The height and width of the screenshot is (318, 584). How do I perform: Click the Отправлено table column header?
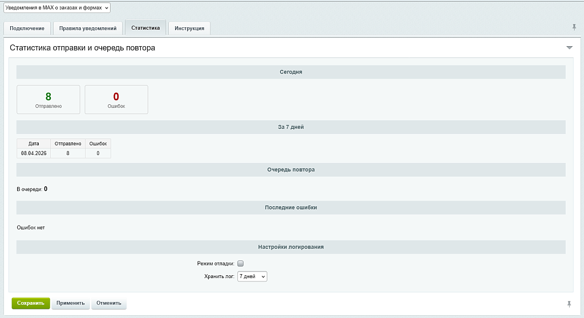68,144
